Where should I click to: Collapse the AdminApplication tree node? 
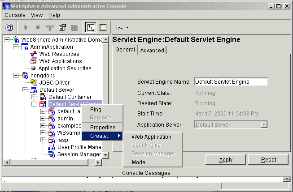point(16,47)
